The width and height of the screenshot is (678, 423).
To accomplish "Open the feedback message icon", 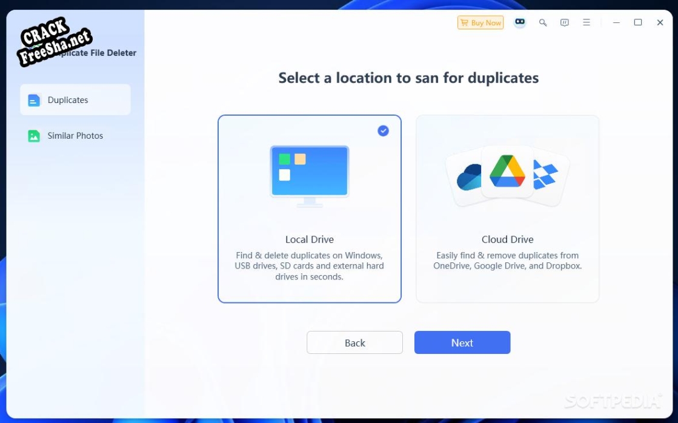I will [x=564, y=22].
